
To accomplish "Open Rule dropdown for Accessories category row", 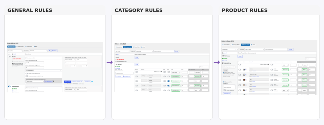I will coord(176,76).
